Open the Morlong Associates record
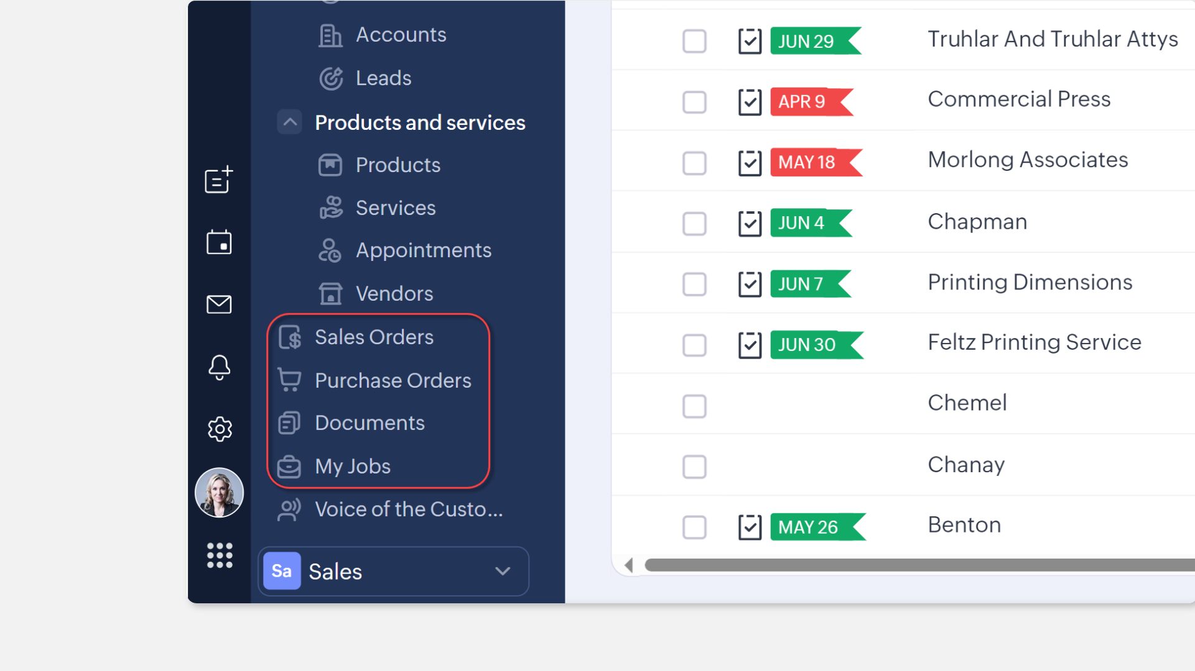This screenshot has width=1195, height=671. [x=1027, y=160]
